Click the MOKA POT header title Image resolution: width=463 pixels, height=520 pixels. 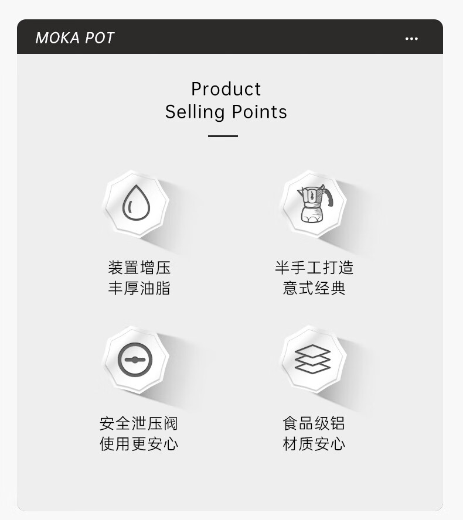74,38
